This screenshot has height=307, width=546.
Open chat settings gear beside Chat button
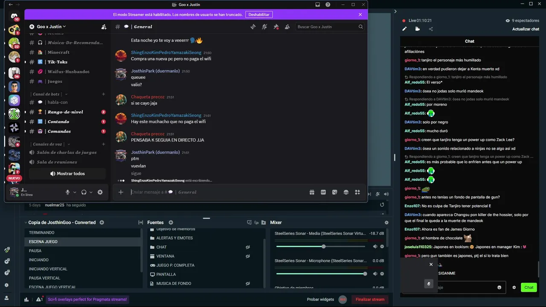pyautogui.click(x=514, y=287)
